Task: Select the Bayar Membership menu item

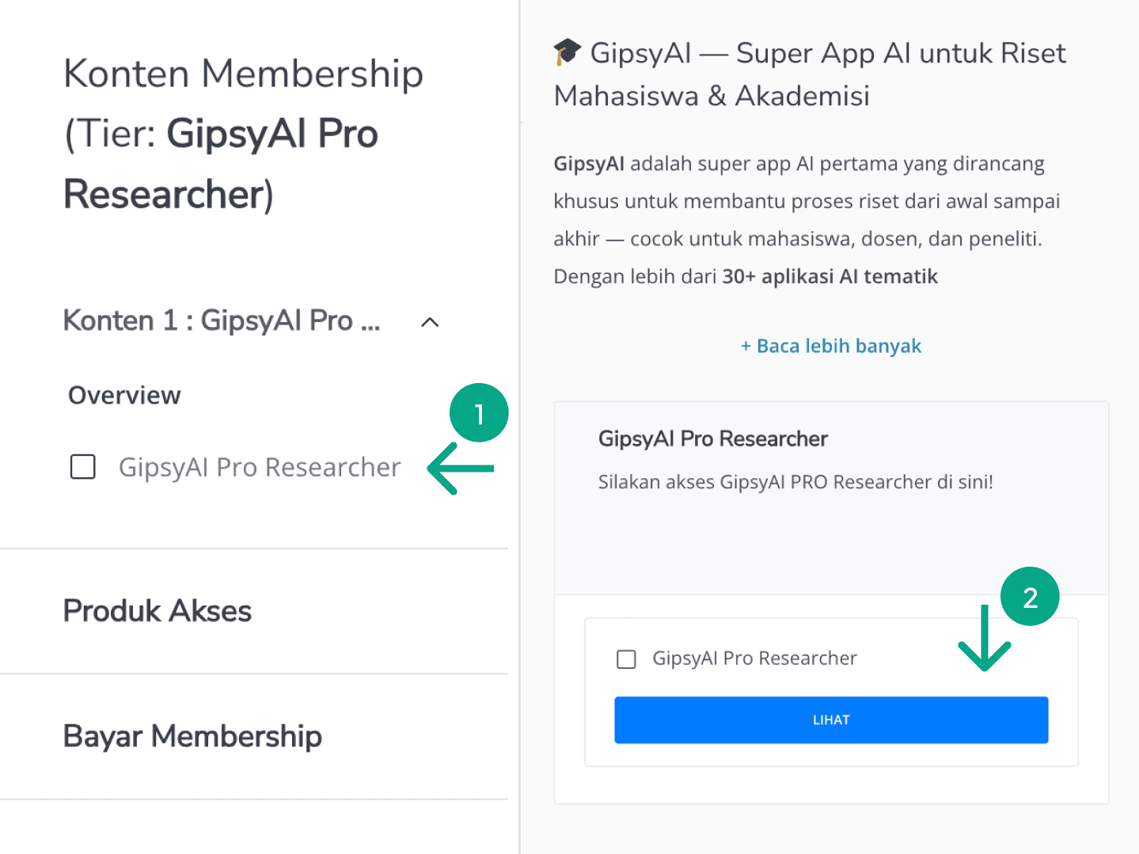Action: click(x=192, y=736)
